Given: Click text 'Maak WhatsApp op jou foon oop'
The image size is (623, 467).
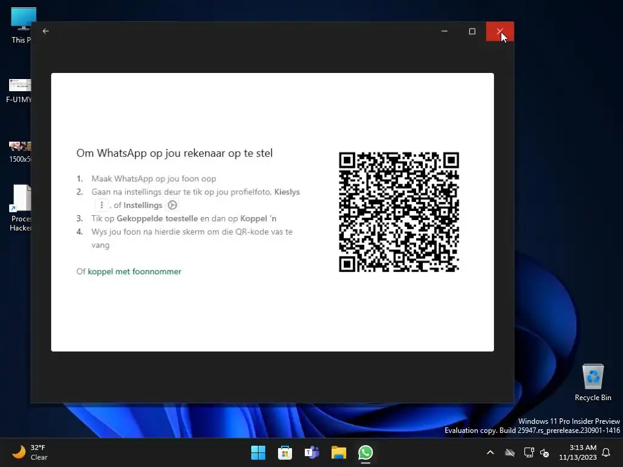Looking at the screenshot, I should [154, 179].
